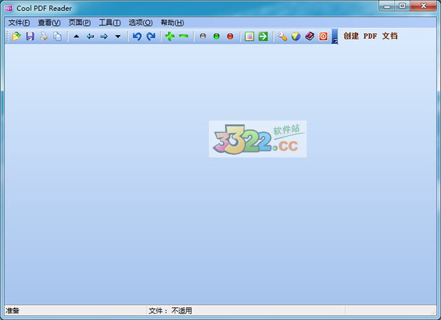Click the 创建 PDF 文档 link

pyautogui.click(x=371, y=36)
